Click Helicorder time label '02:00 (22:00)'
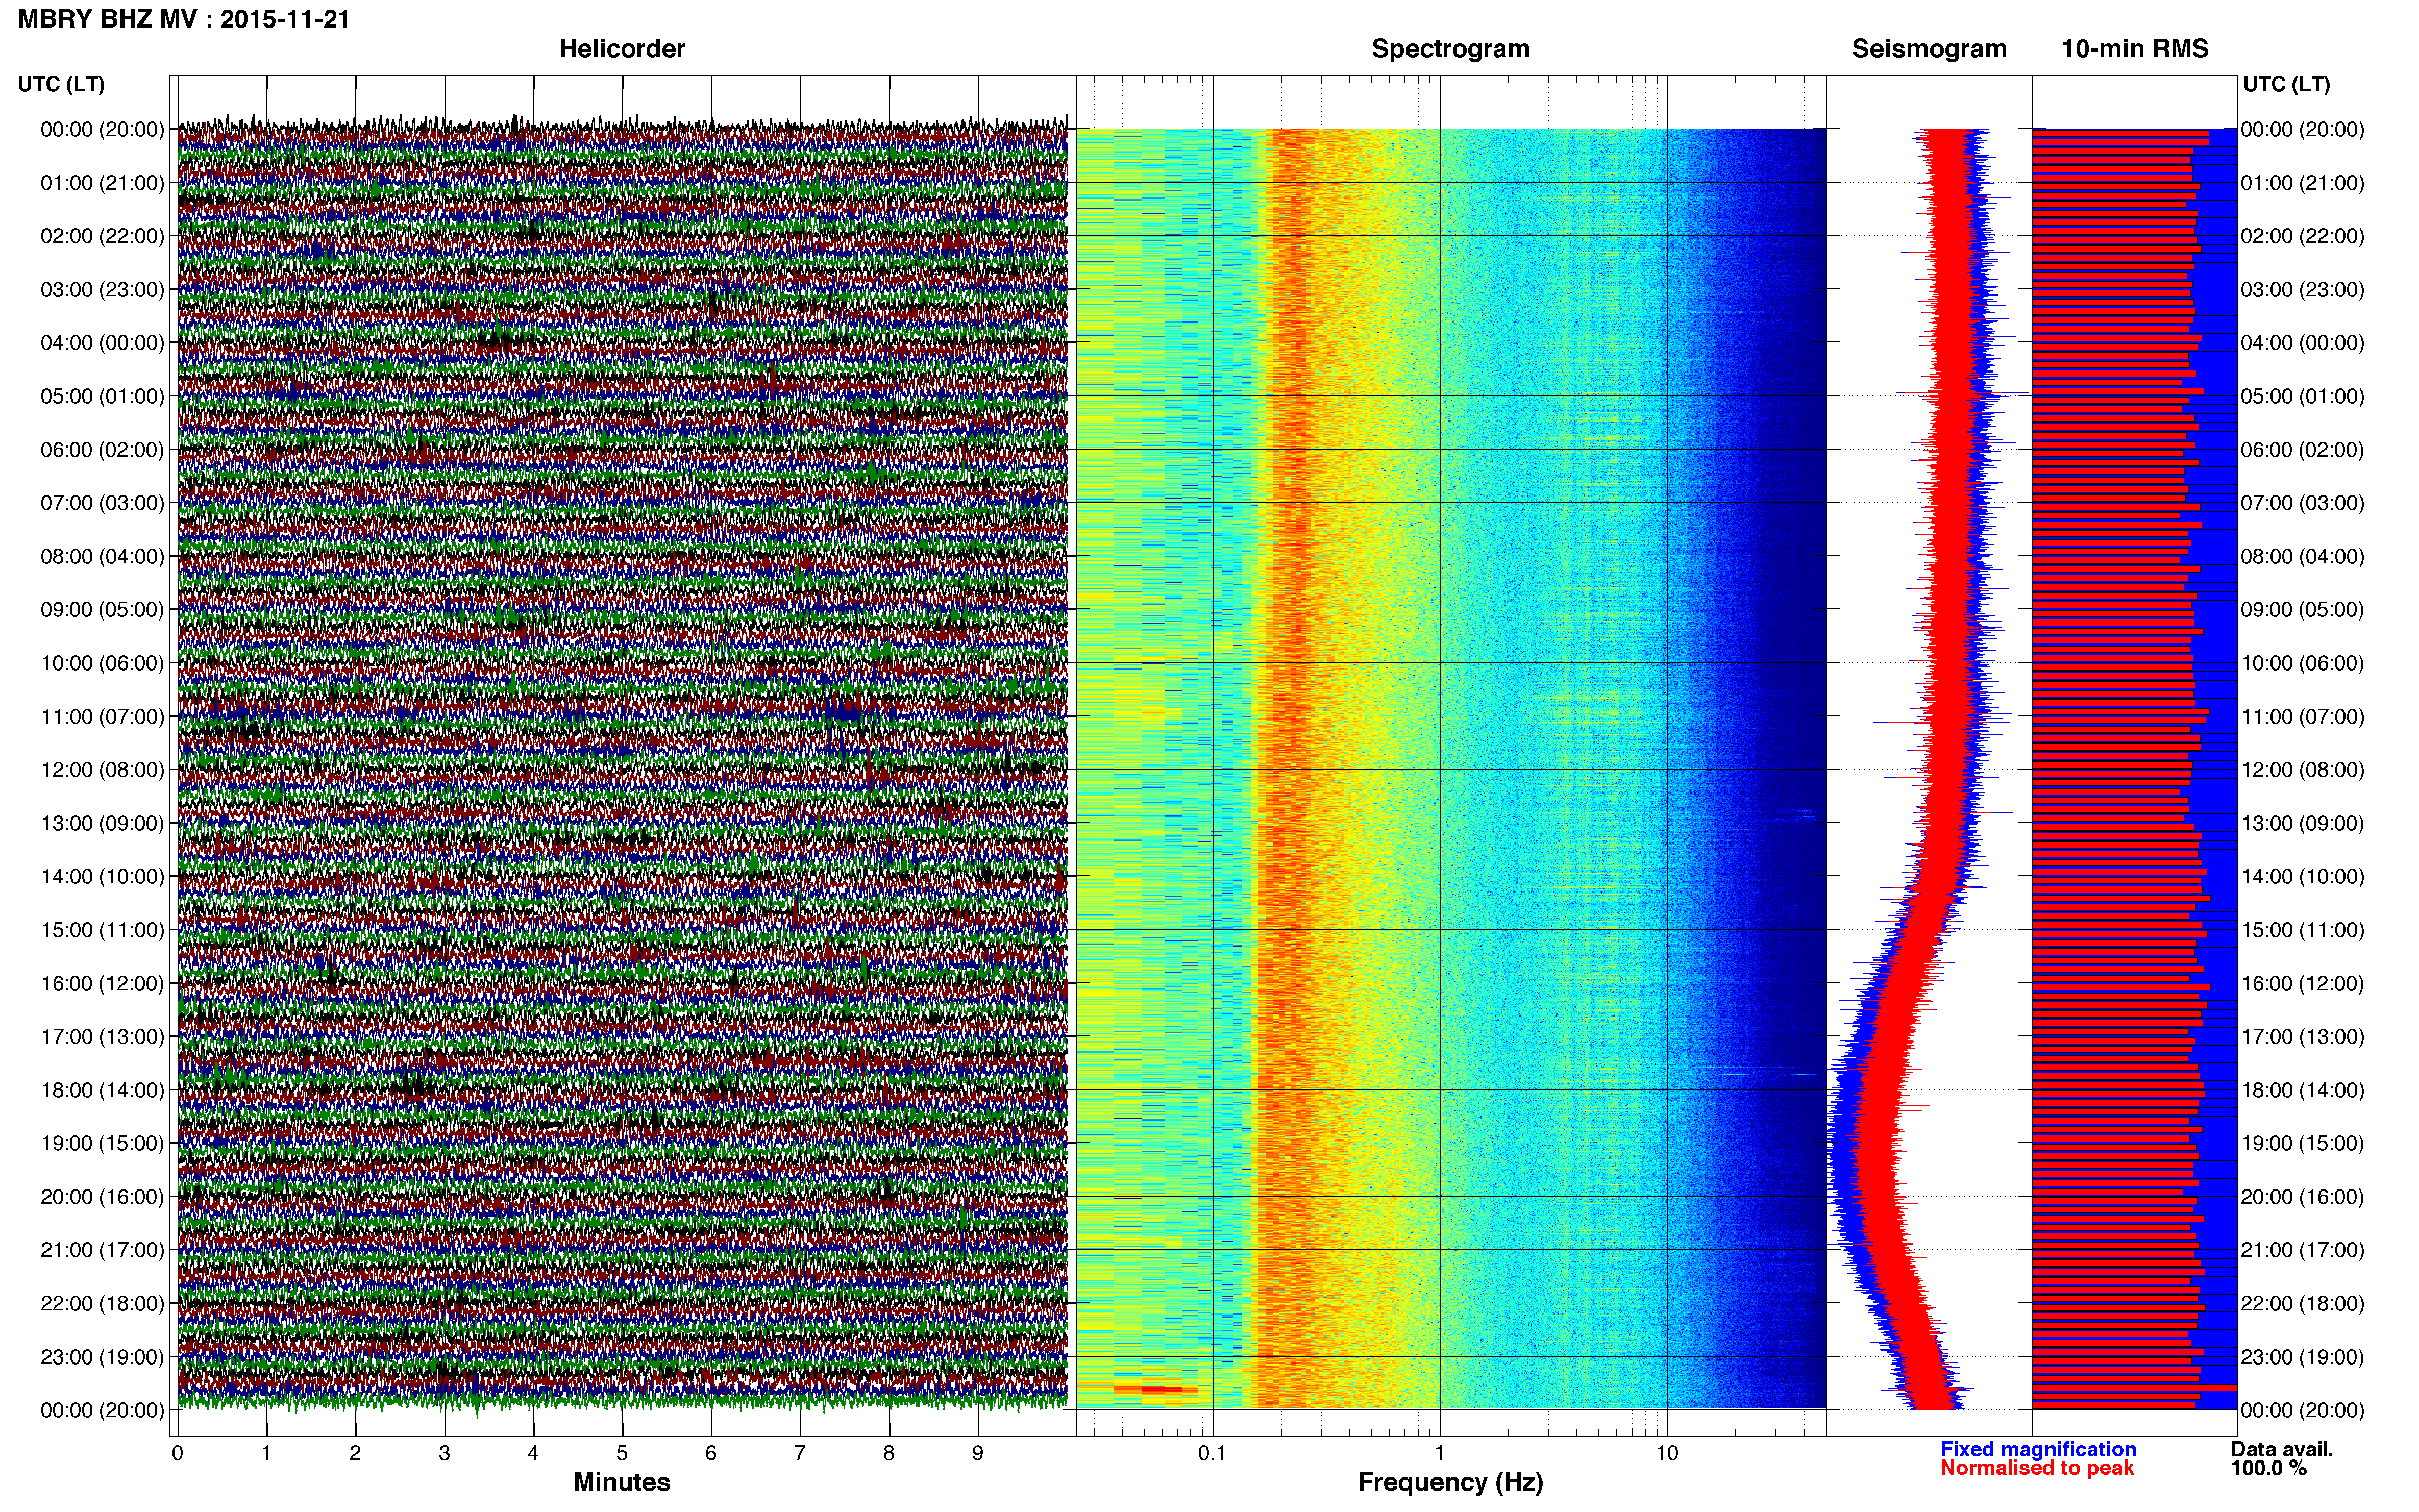2419x1512 pixels. 102,236
